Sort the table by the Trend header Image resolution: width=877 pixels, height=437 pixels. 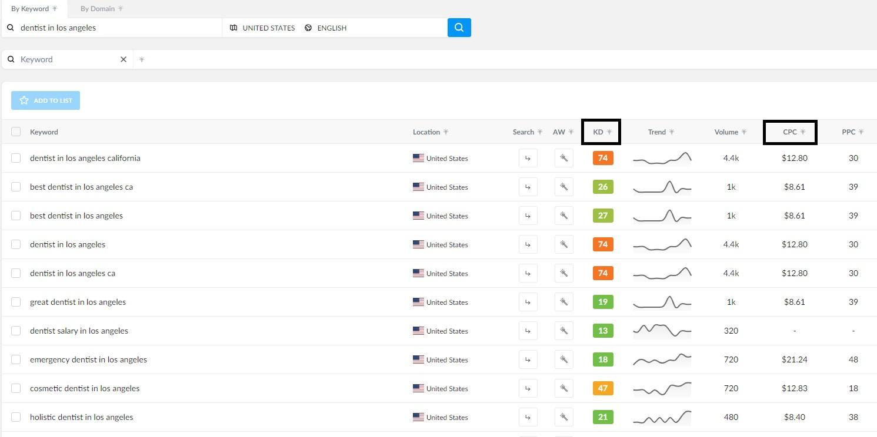(x=656, y=132)
